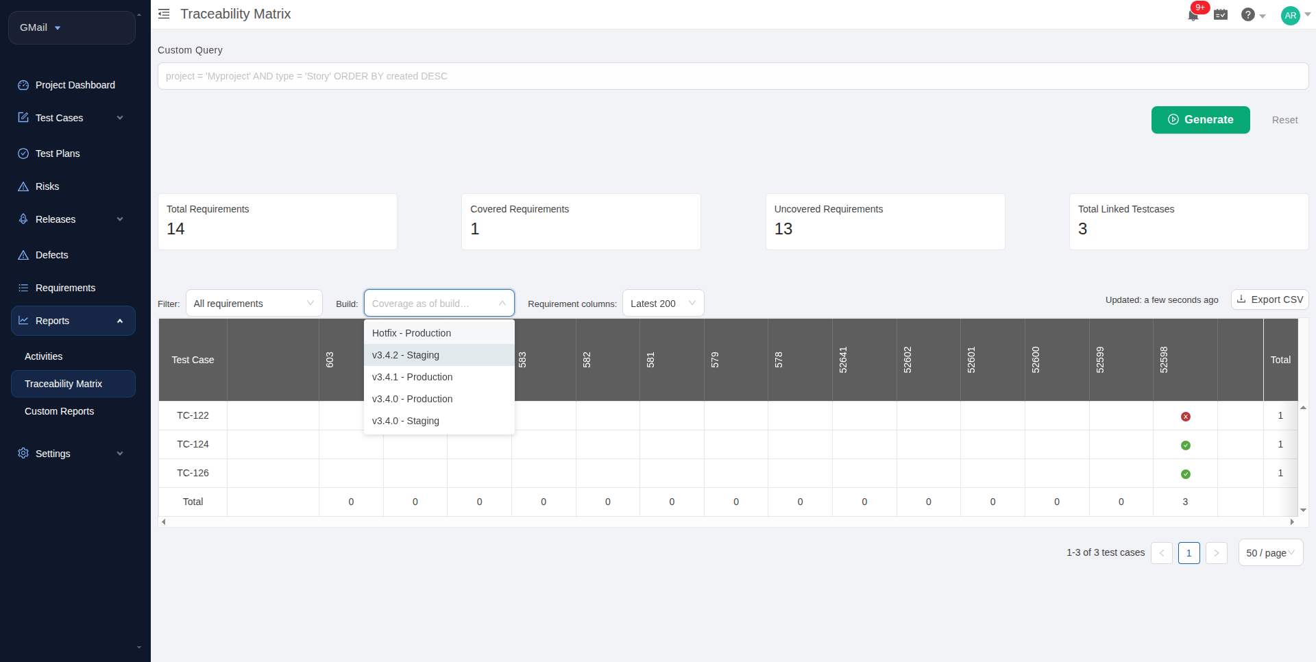Click the TC-126 test case cell

tap(193, 473)
